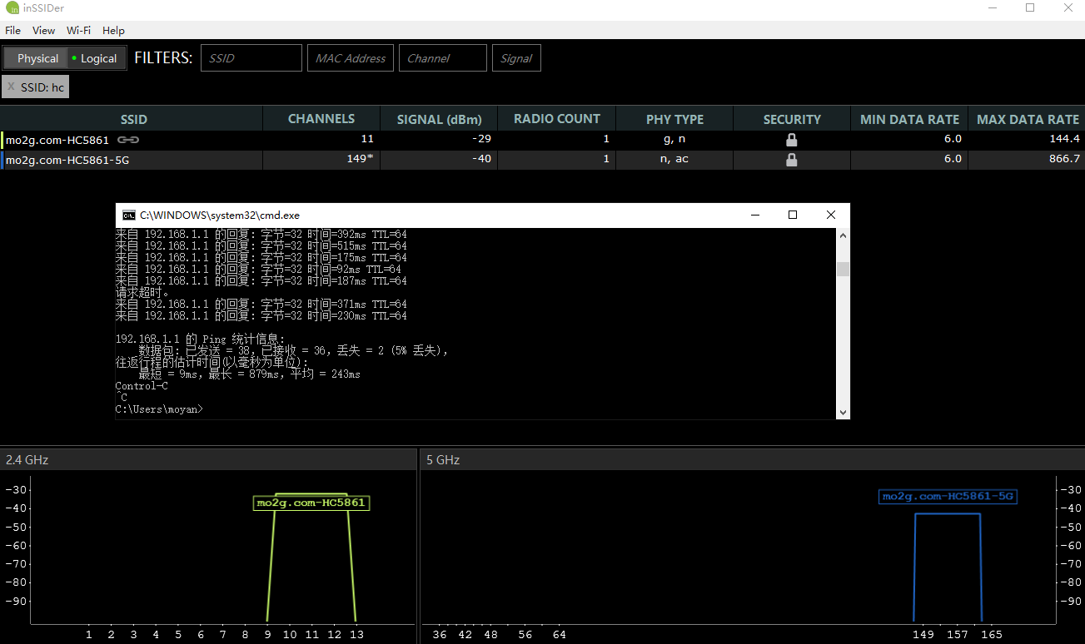Maximize the inSSIDer window

tap(1030, 8)
